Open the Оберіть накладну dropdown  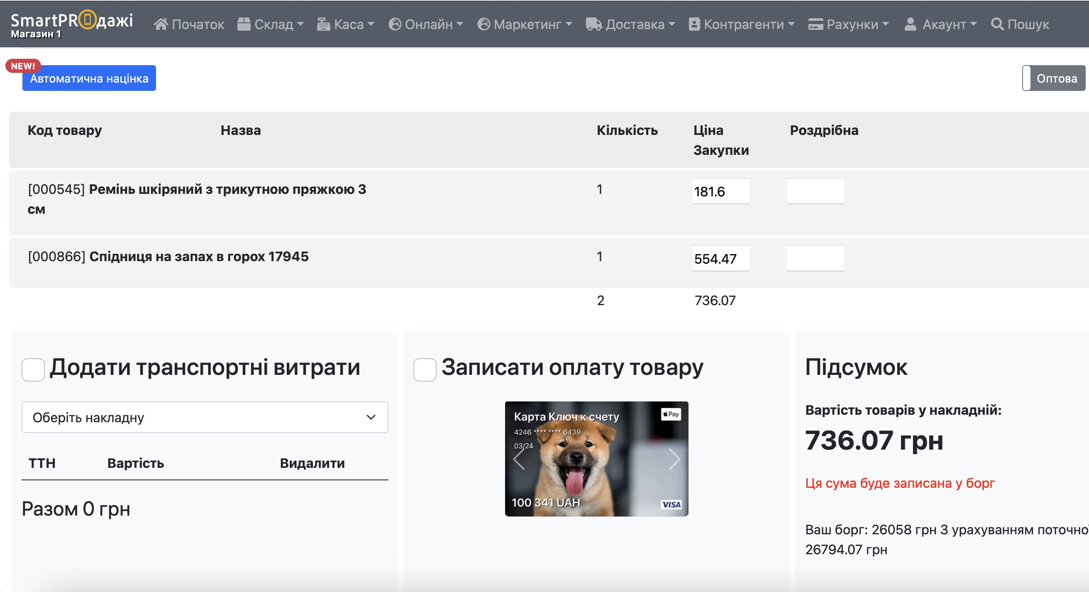(205, 417)
